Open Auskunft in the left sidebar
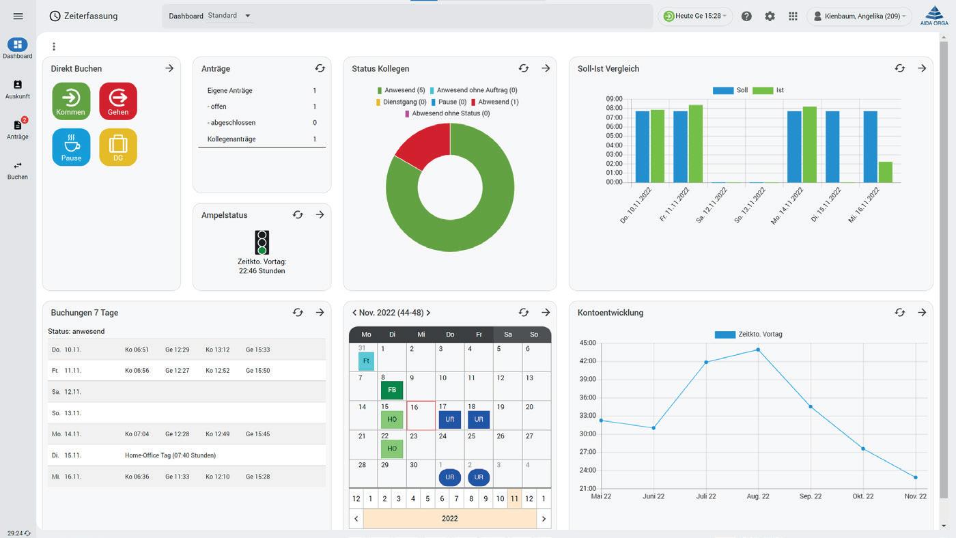Screen dimensions: 956x538 pyautogui.click(x=18, y=89)
